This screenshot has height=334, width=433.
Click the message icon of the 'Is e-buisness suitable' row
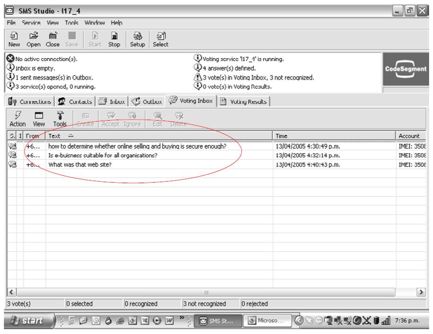12,155
